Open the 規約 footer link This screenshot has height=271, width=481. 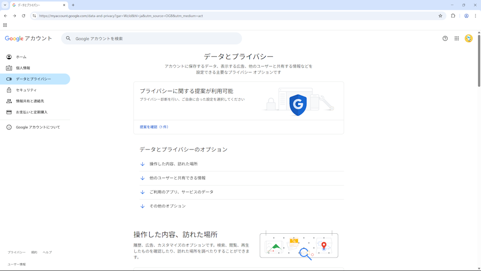(x=34, y=252)
